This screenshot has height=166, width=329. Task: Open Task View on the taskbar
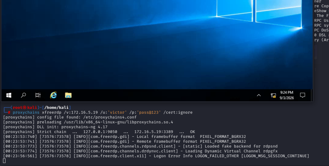(x=38, y=95)
